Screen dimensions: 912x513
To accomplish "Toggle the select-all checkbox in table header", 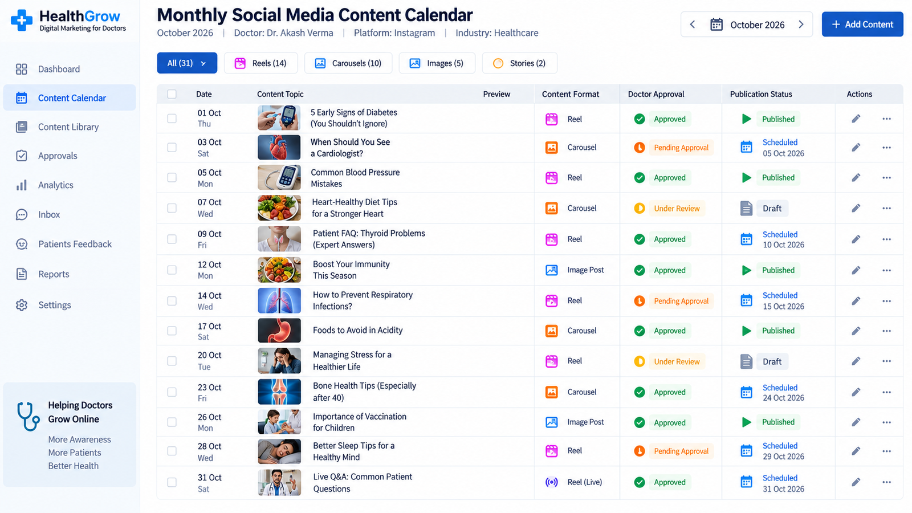I will click(x=172, y=94).
